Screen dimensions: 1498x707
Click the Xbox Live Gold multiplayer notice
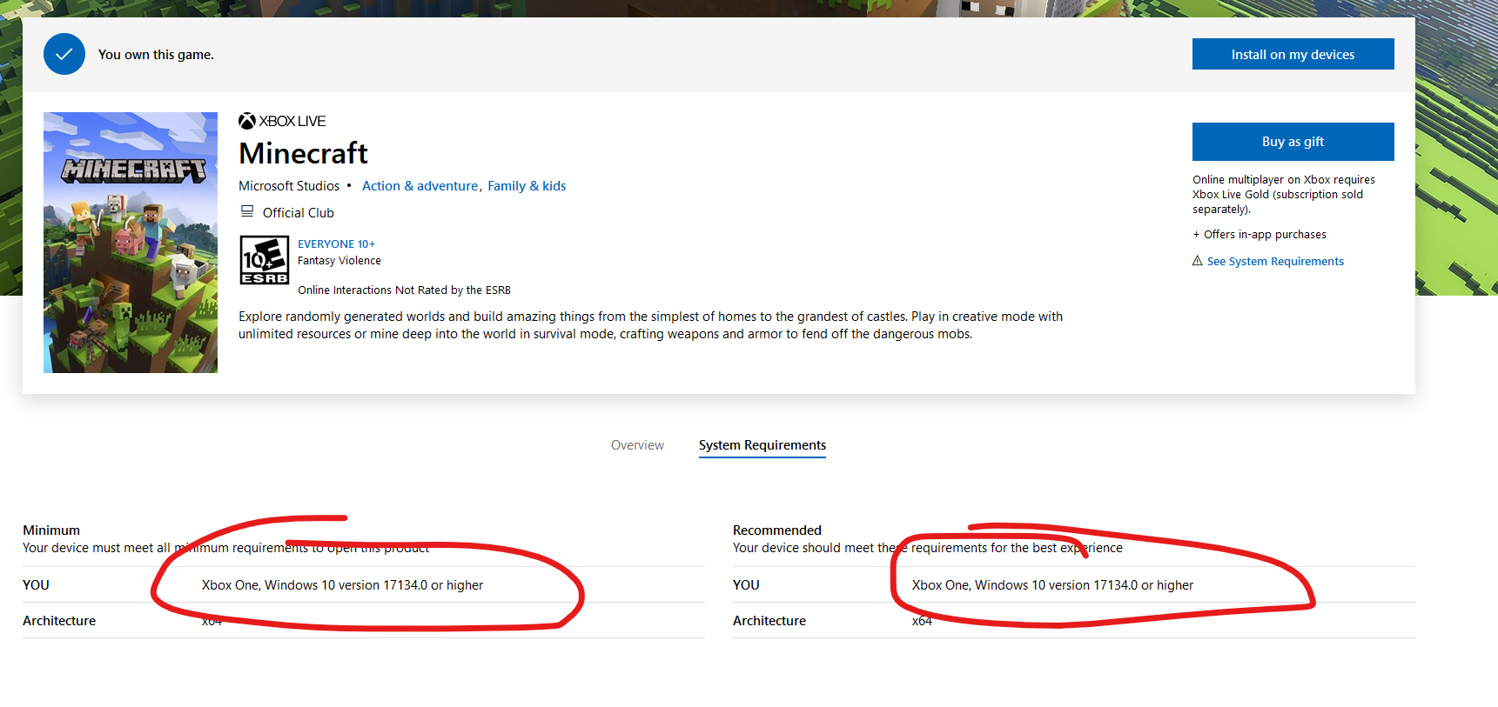(1284, 195)
